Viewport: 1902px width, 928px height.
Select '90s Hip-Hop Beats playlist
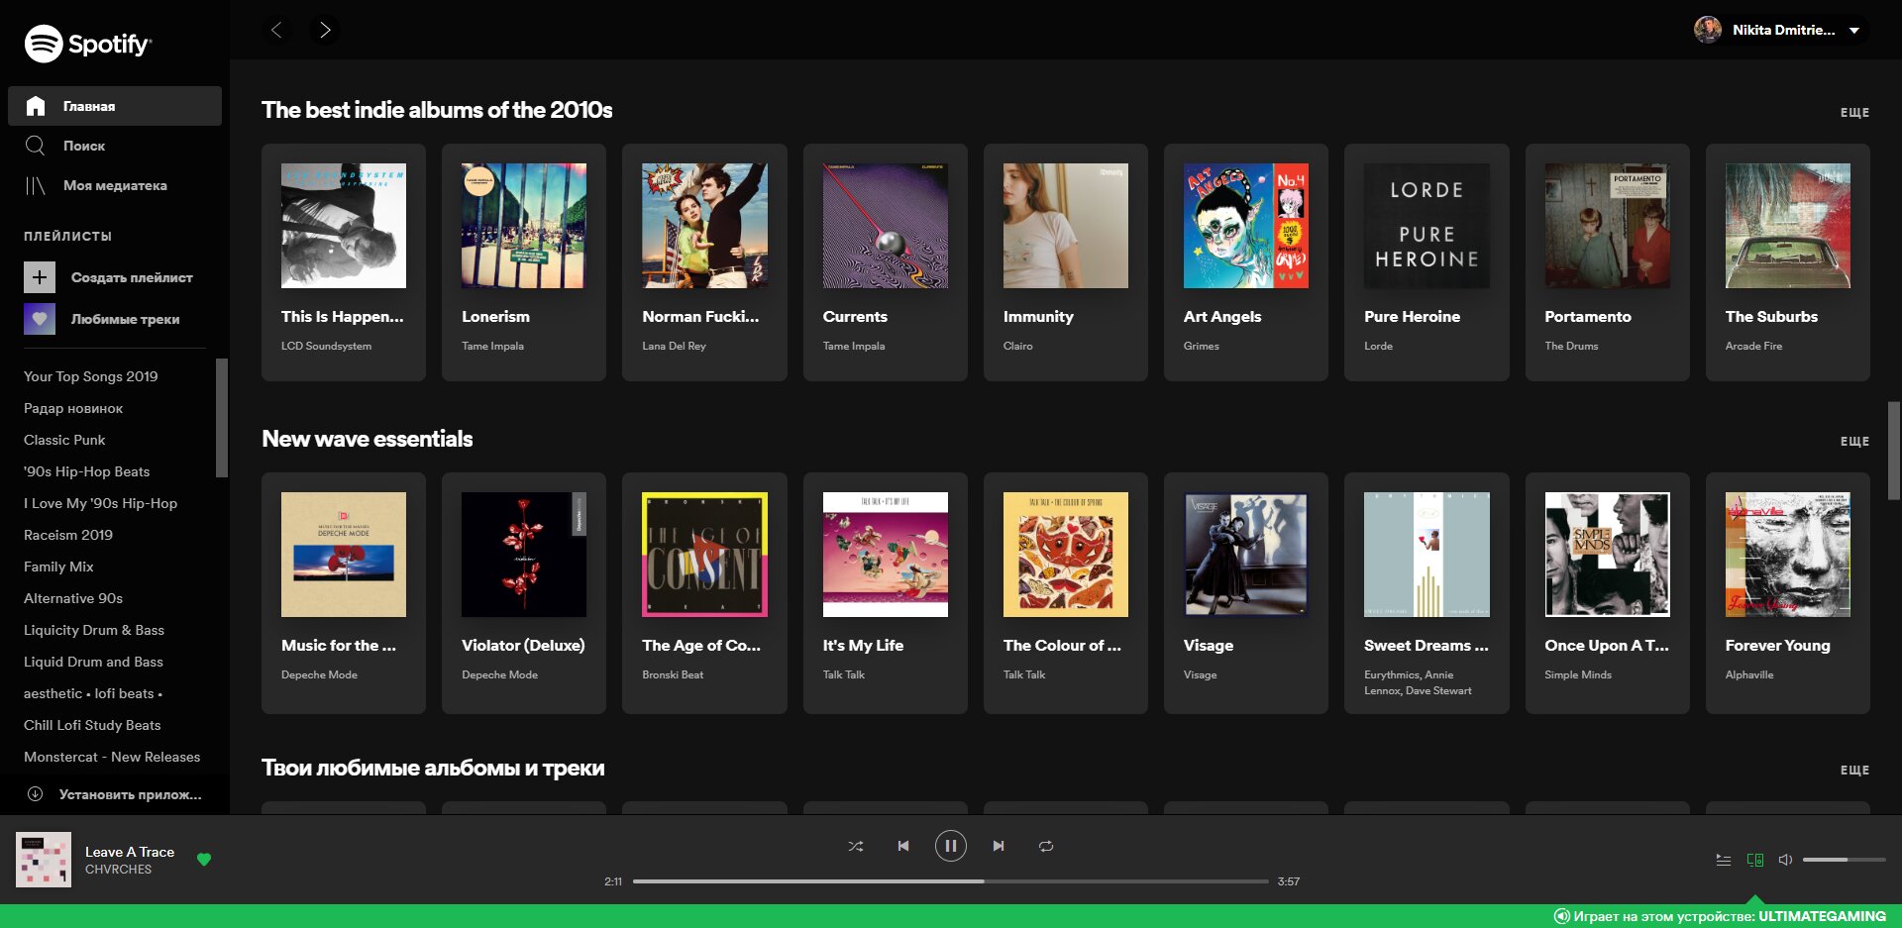[87, 471]
